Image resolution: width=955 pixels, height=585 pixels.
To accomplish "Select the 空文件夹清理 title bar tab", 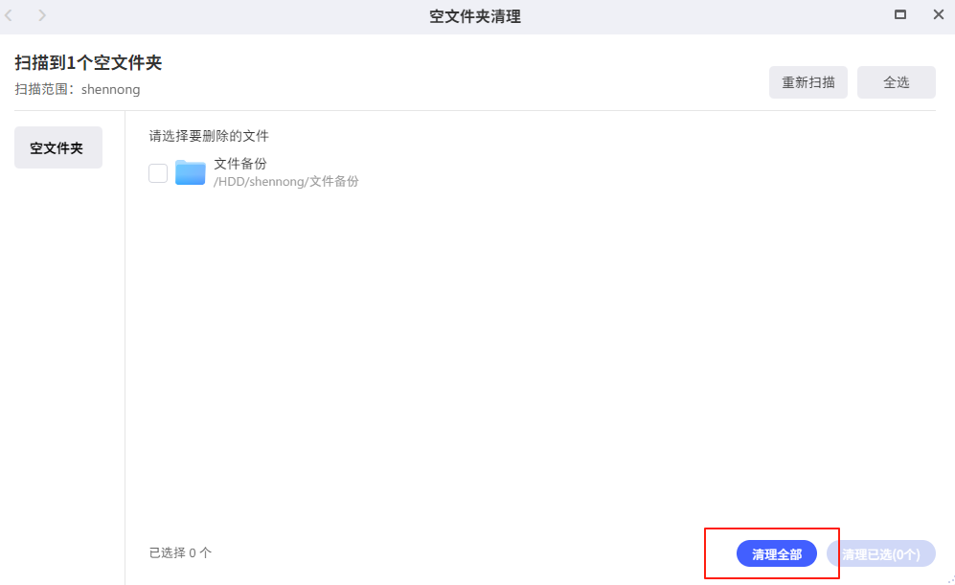I will pyautogui.click(x=477, y=15).
